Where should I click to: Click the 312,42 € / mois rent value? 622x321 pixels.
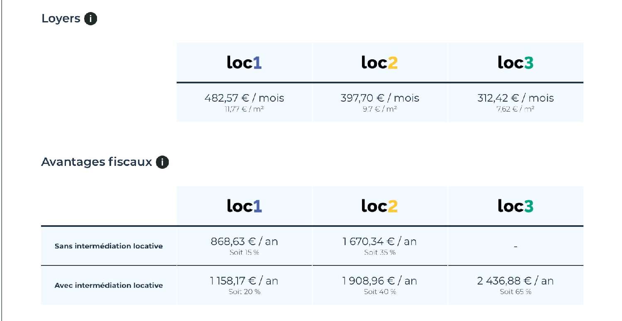pos(515,98)
